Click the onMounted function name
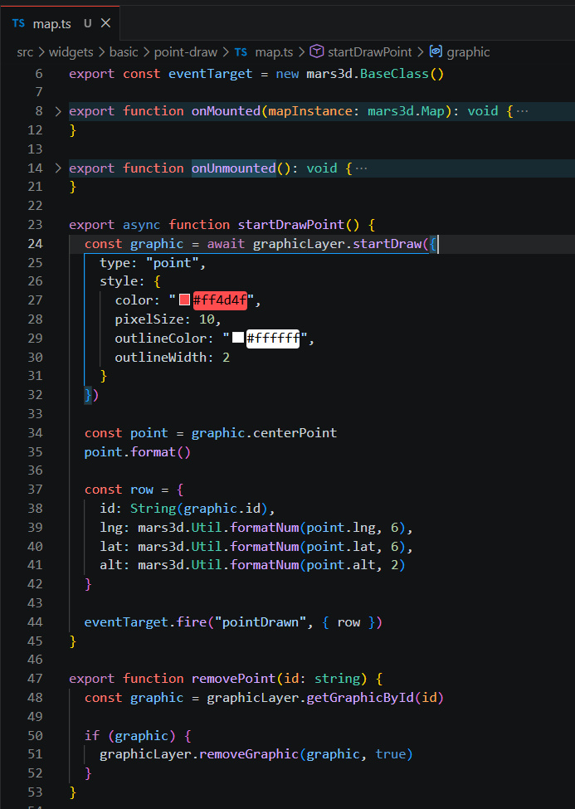 [x=226, y=111]
